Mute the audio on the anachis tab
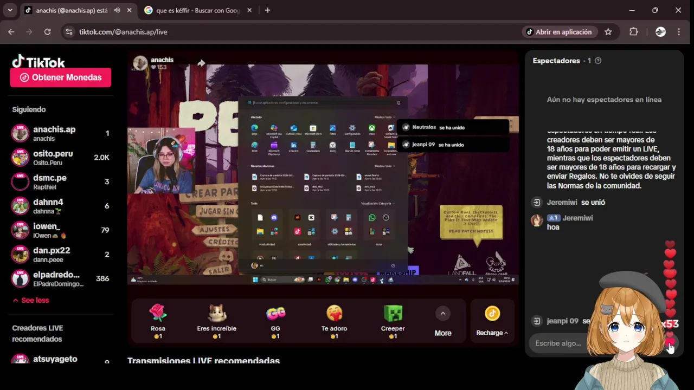Image resolution: width=694 pixels, height=390 pixels. tap(117, 10)
